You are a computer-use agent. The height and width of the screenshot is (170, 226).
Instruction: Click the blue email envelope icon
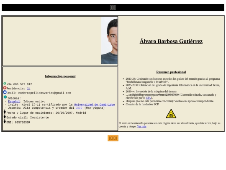pos(5,92)
